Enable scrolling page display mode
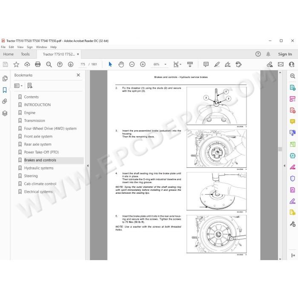This screenshot has width=298, height=298. (x=190, y=64)
